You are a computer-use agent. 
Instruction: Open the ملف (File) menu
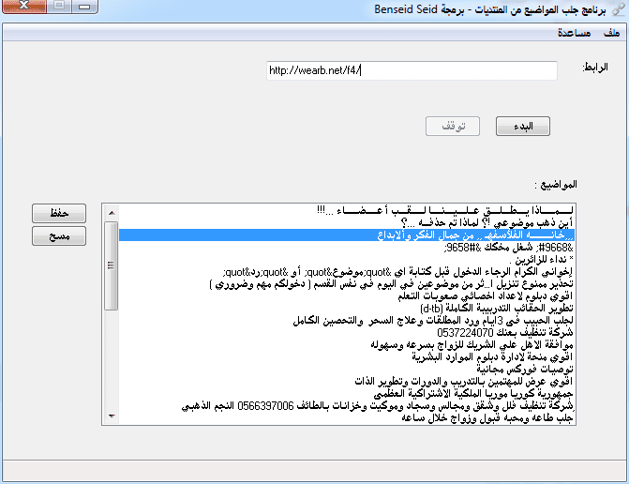[x=612, y=33]
